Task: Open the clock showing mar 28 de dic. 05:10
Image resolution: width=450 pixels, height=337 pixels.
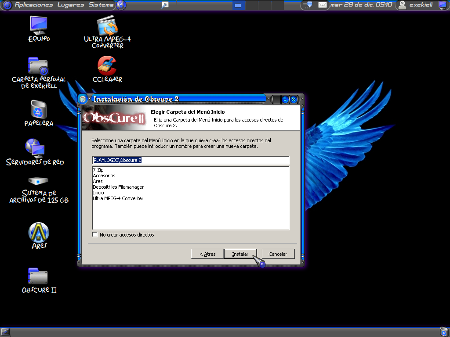Action: [361, 5]
